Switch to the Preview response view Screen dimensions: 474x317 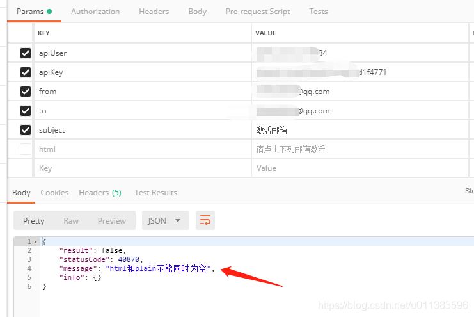(111, 221)
